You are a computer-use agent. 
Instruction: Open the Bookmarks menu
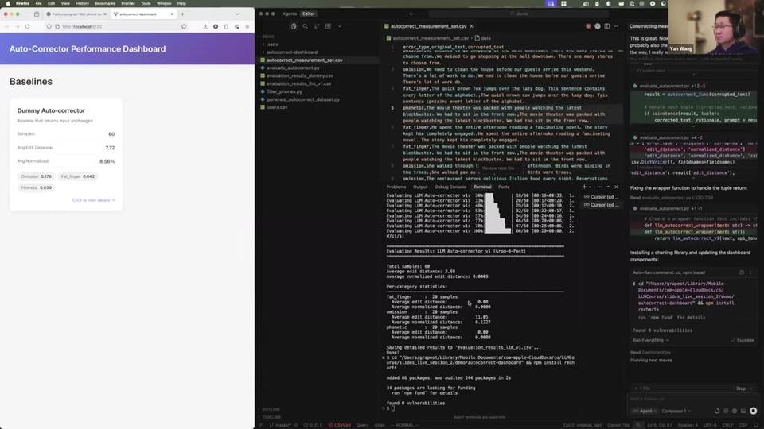click(105, 3)
